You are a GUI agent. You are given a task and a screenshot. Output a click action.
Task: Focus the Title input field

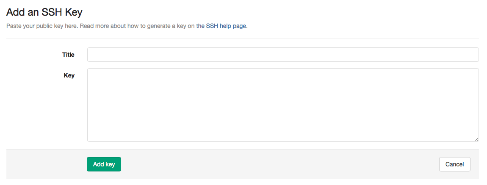[x=283, y=55]
